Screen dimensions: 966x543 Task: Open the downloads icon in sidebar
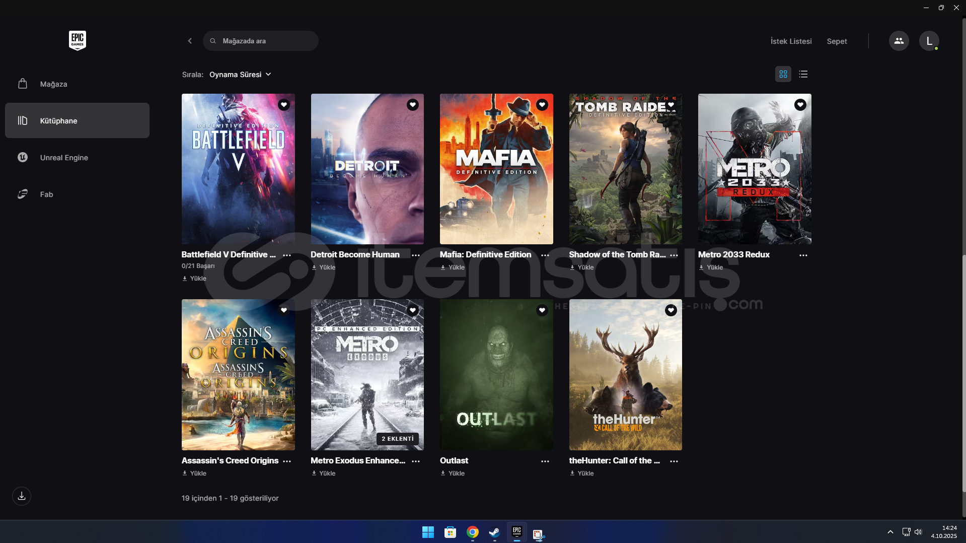22,496
